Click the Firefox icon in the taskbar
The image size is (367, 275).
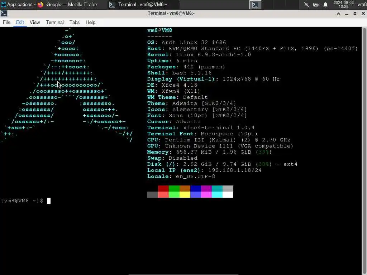tap(40, 5)
